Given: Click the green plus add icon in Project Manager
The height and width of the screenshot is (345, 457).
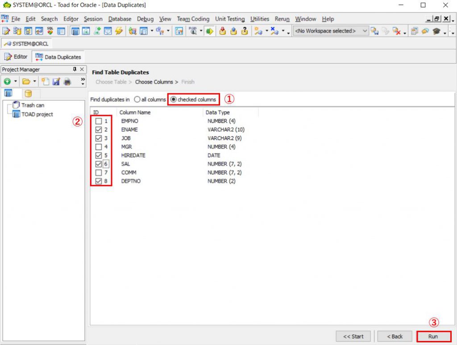Looking at the screenshot, I should pyautogui.click(x=7, y=82).
